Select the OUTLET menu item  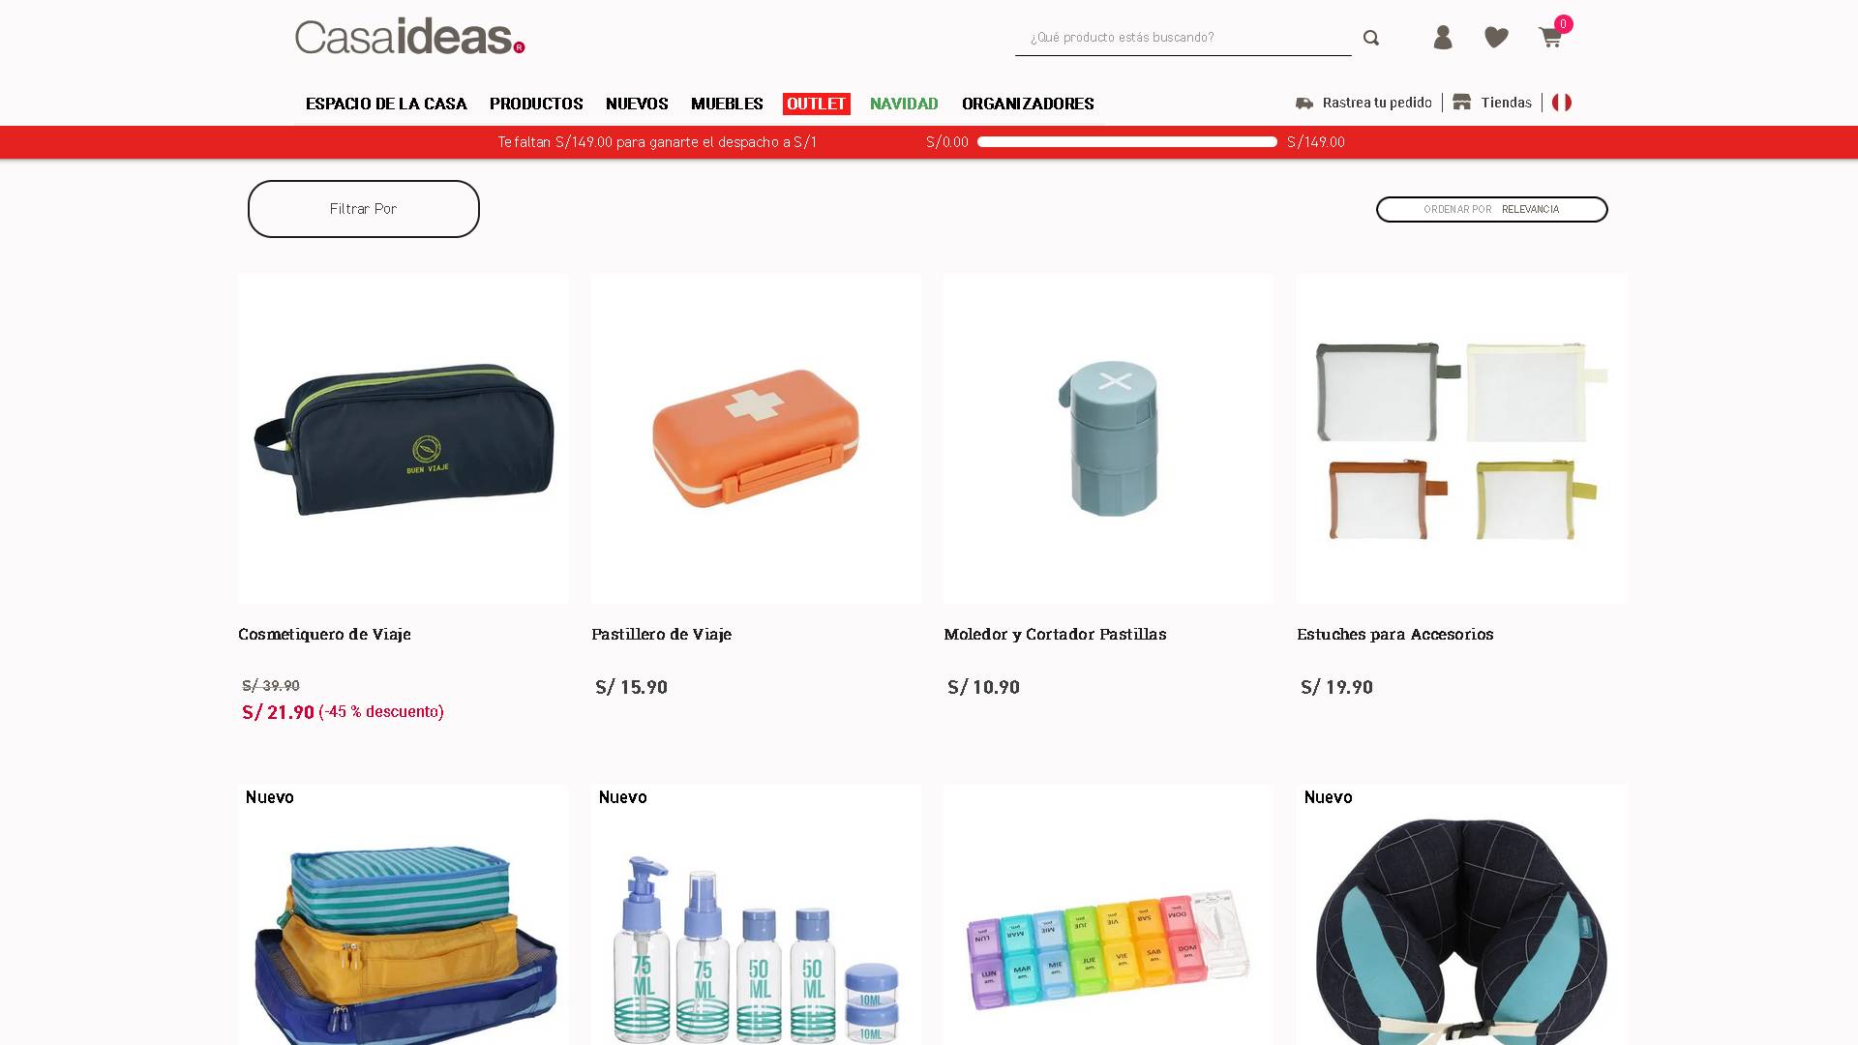point(817,104)
